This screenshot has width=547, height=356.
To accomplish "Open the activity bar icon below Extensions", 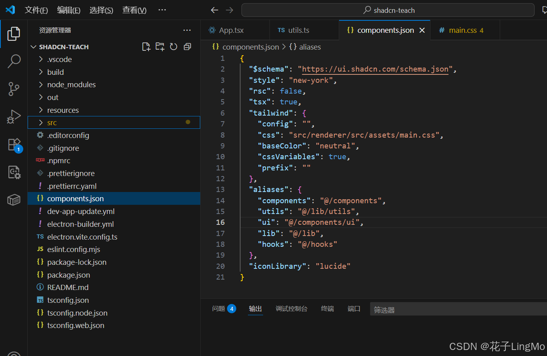I will 14,172.
